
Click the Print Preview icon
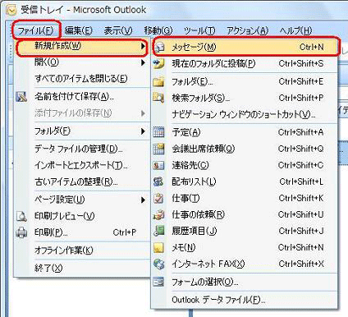point(21,216)
